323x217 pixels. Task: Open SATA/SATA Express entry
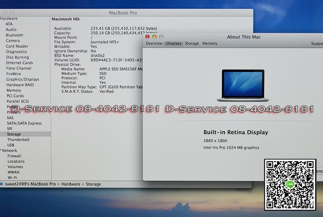24,123
